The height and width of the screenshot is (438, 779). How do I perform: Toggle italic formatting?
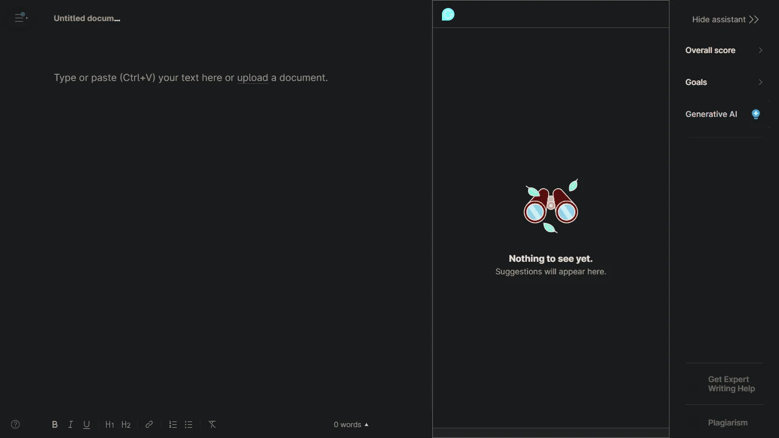(x=71, y=424)
